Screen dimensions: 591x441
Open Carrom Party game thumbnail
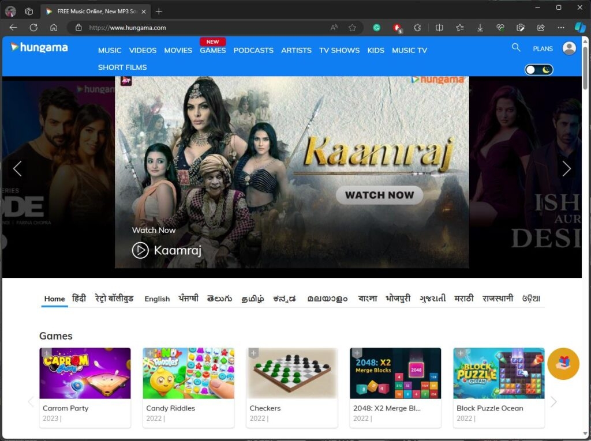[85, 373]
